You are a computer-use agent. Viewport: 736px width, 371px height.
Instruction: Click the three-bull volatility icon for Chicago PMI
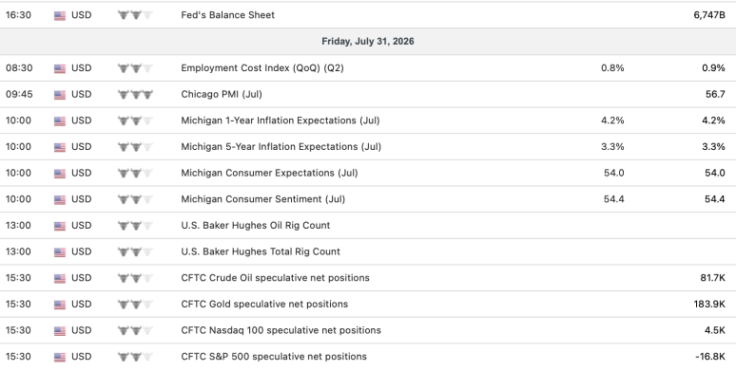click(135, 95)
